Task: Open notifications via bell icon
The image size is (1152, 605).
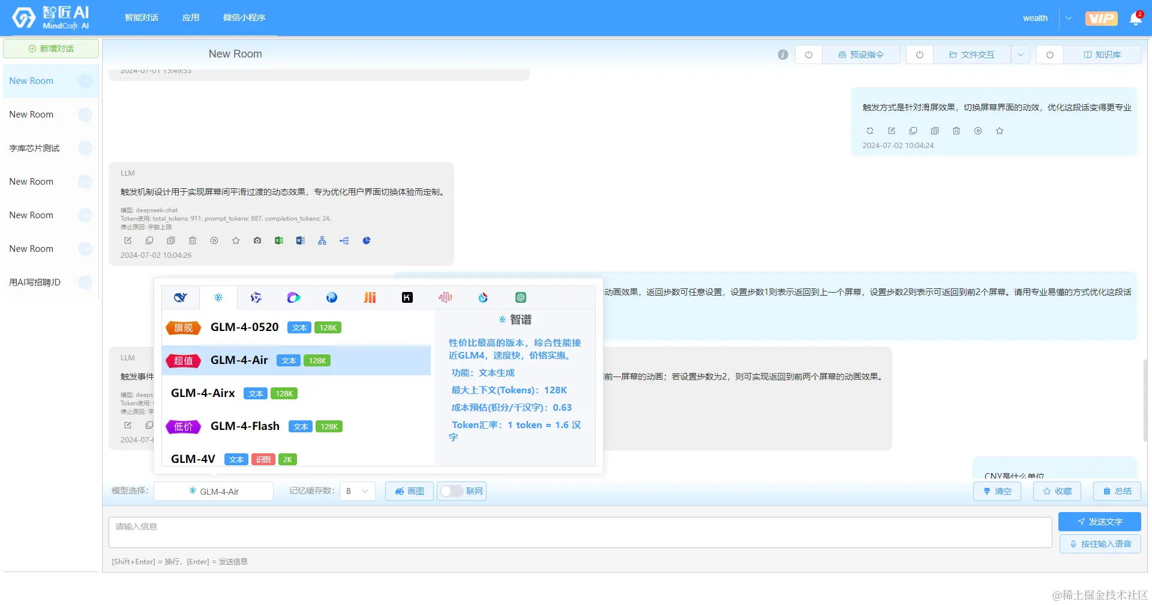Action: click(1135, 18)
